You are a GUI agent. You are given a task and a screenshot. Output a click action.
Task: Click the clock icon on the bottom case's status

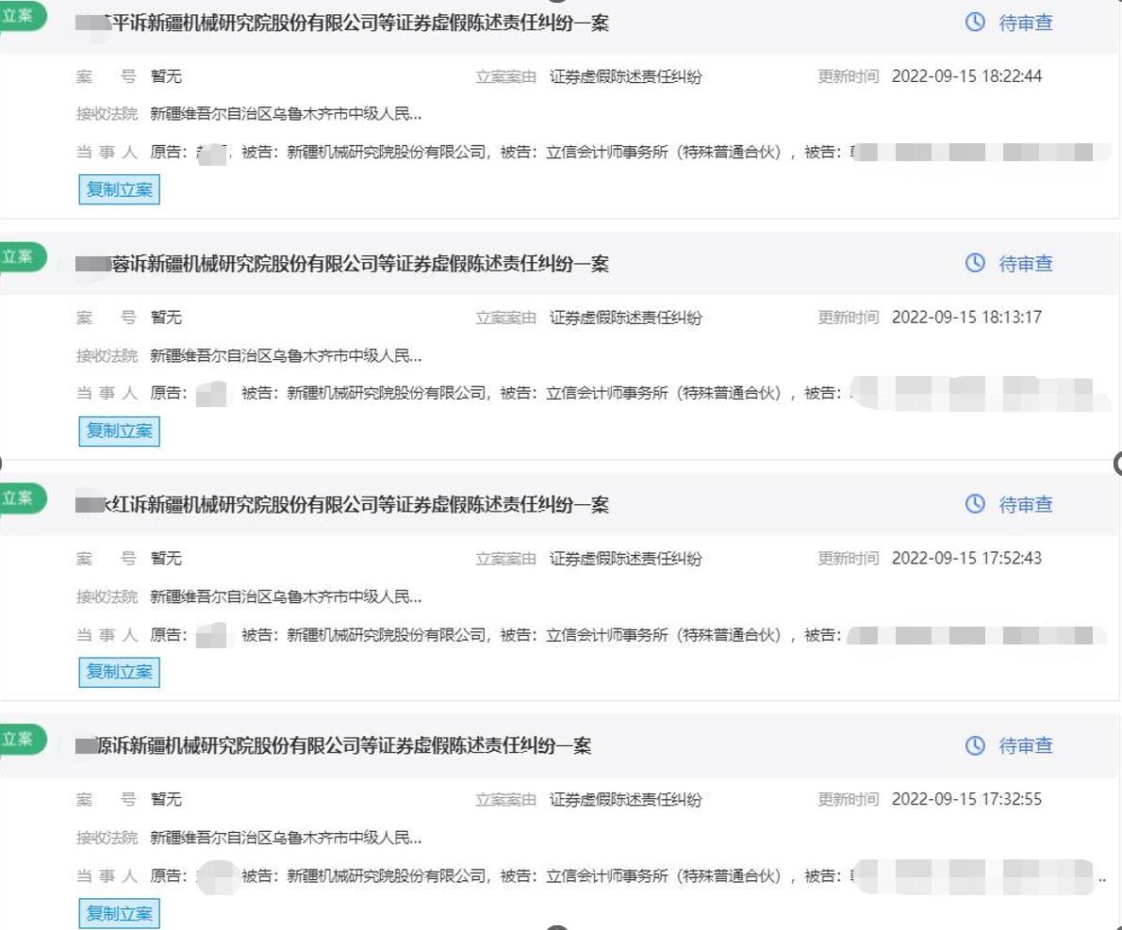click(975, 745)
